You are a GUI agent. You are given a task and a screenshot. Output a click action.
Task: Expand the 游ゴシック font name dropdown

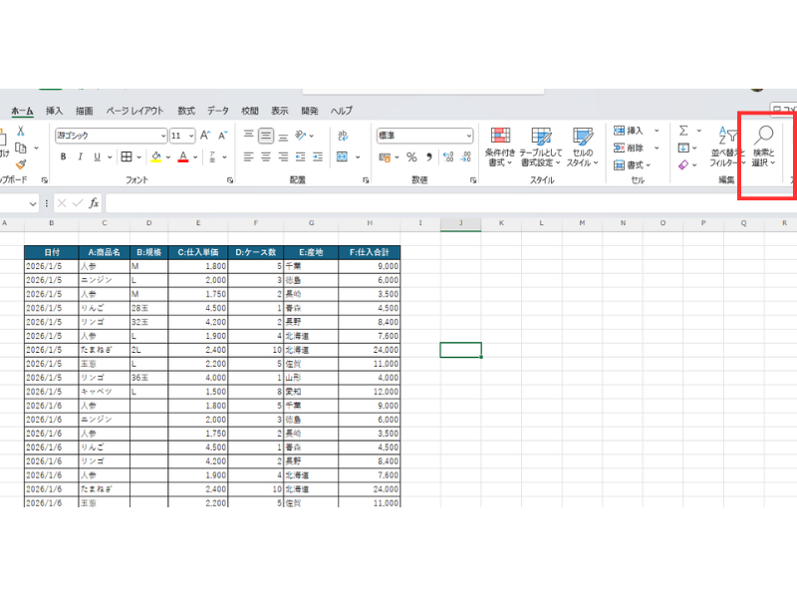pos(163,136)
